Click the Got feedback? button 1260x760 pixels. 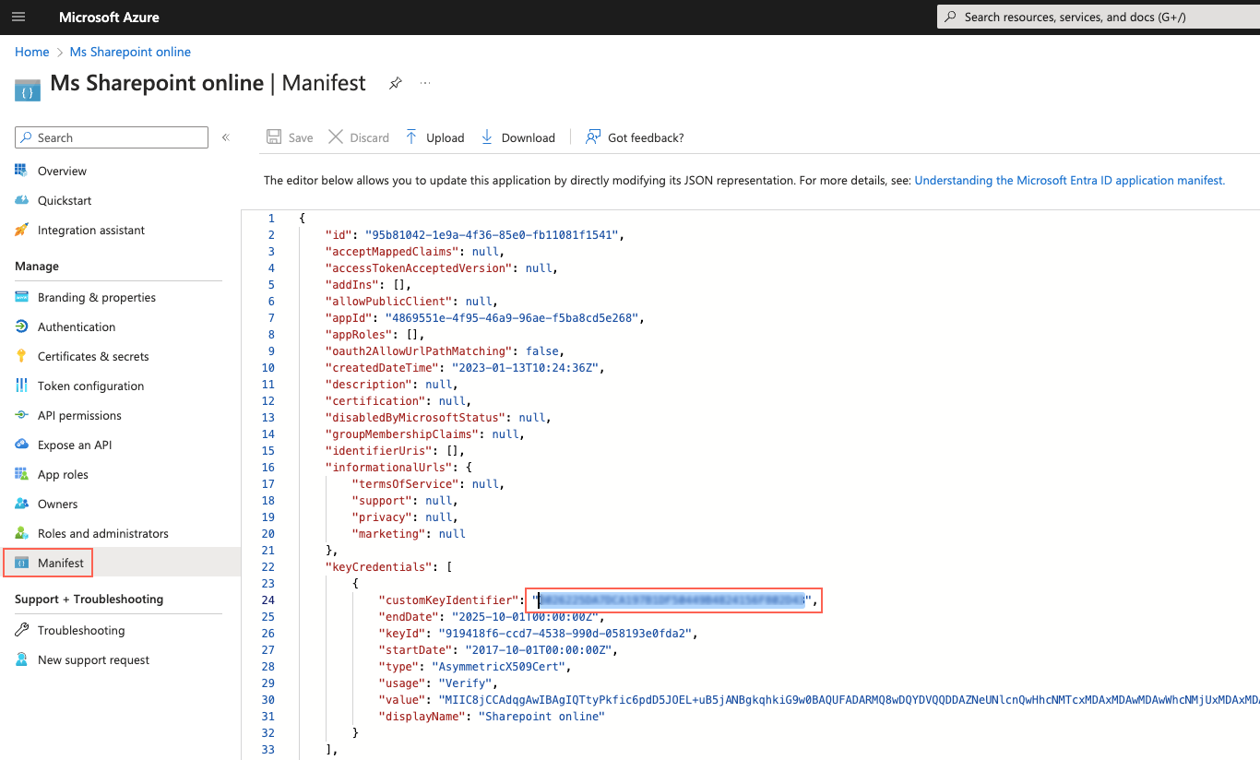(x=636, y=137)
